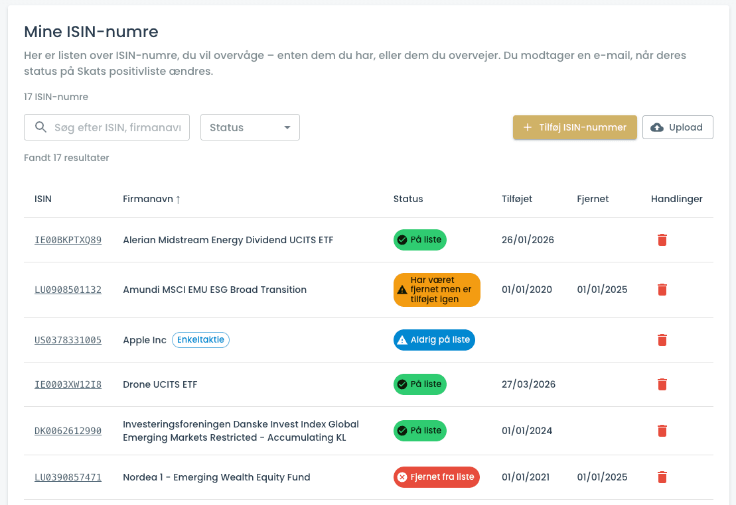Open ISIN link US0378331005
736x505 pixels.
(x=68, y=340)
